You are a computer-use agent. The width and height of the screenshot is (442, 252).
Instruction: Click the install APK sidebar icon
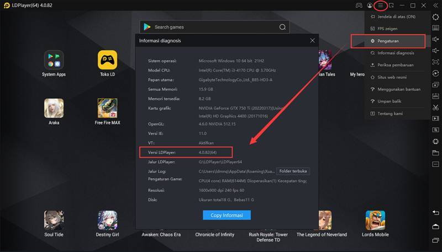pyautogui.click(x=435, y=96)
